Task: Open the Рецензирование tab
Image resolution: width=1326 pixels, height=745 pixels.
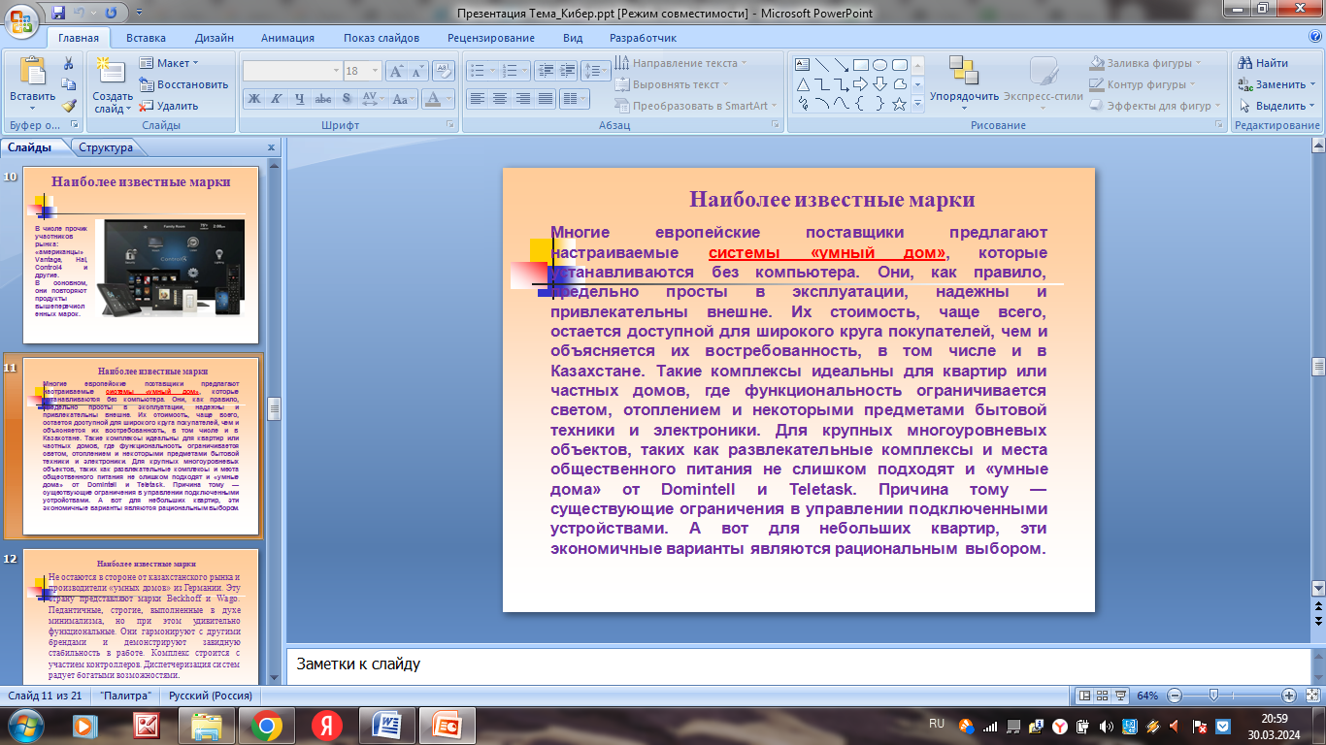Action: (490, 38)
